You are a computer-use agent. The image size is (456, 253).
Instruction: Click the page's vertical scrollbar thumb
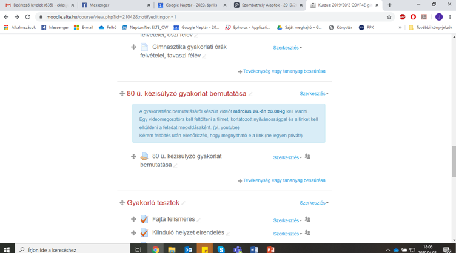point(454,162)
